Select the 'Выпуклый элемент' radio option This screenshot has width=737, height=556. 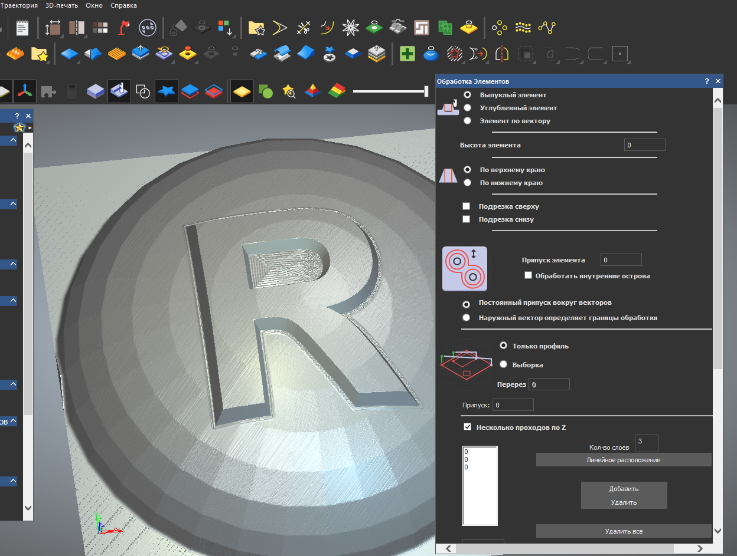pos(468,95)
